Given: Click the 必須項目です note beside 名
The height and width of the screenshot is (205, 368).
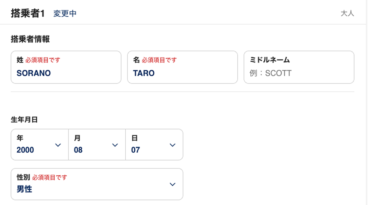Looking at the screenshot, I should click(159, 60).
